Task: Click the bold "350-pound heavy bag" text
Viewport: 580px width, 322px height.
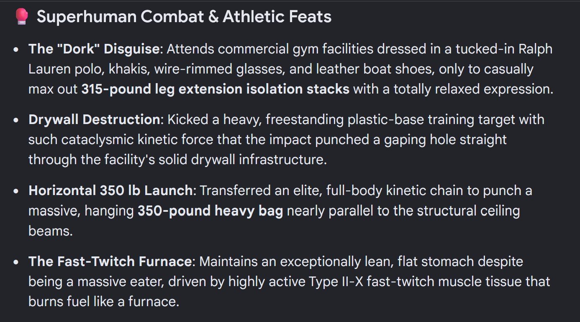Action: click(x=210, y=211)
